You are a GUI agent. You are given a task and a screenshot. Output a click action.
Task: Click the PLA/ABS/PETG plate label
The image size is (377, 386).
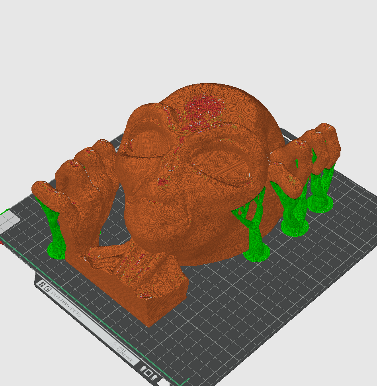(x=66, y=304)
